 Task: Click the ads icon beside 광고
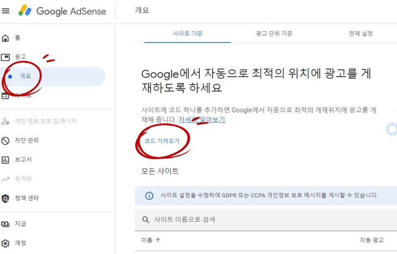[x=5, y=57]
